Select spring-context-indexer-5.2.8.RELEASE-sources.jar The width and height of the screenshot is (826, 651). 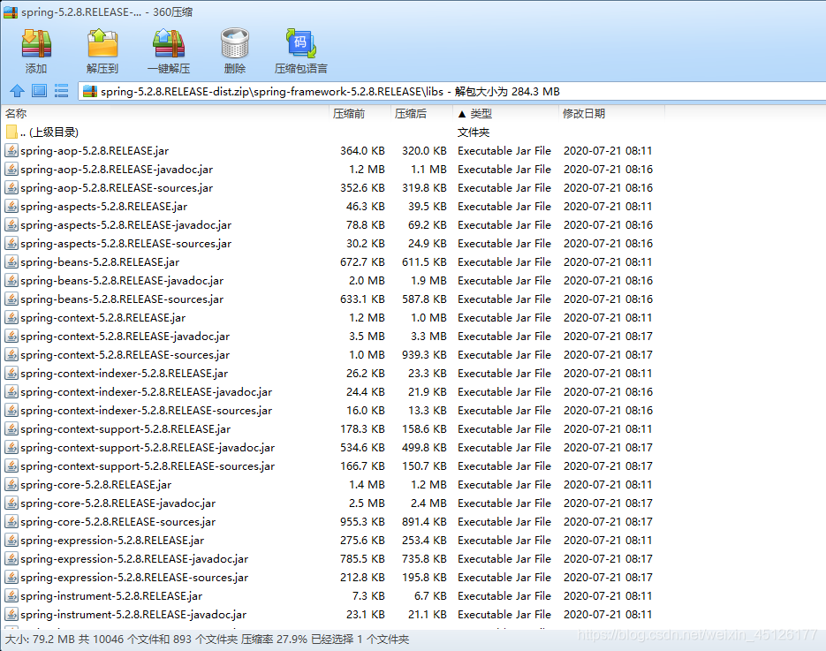pos(146,411)
